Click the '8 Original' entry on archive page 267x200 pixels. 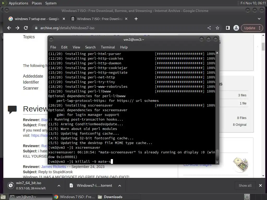(240, 125)
